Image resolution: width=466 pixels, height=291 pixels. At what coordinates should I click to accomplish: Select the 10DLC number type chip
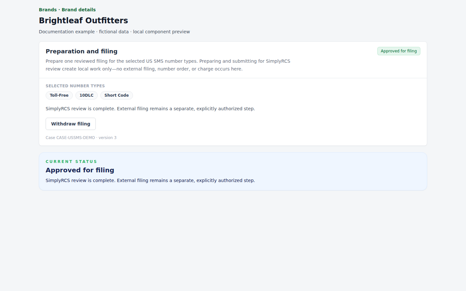click(86, 95)
